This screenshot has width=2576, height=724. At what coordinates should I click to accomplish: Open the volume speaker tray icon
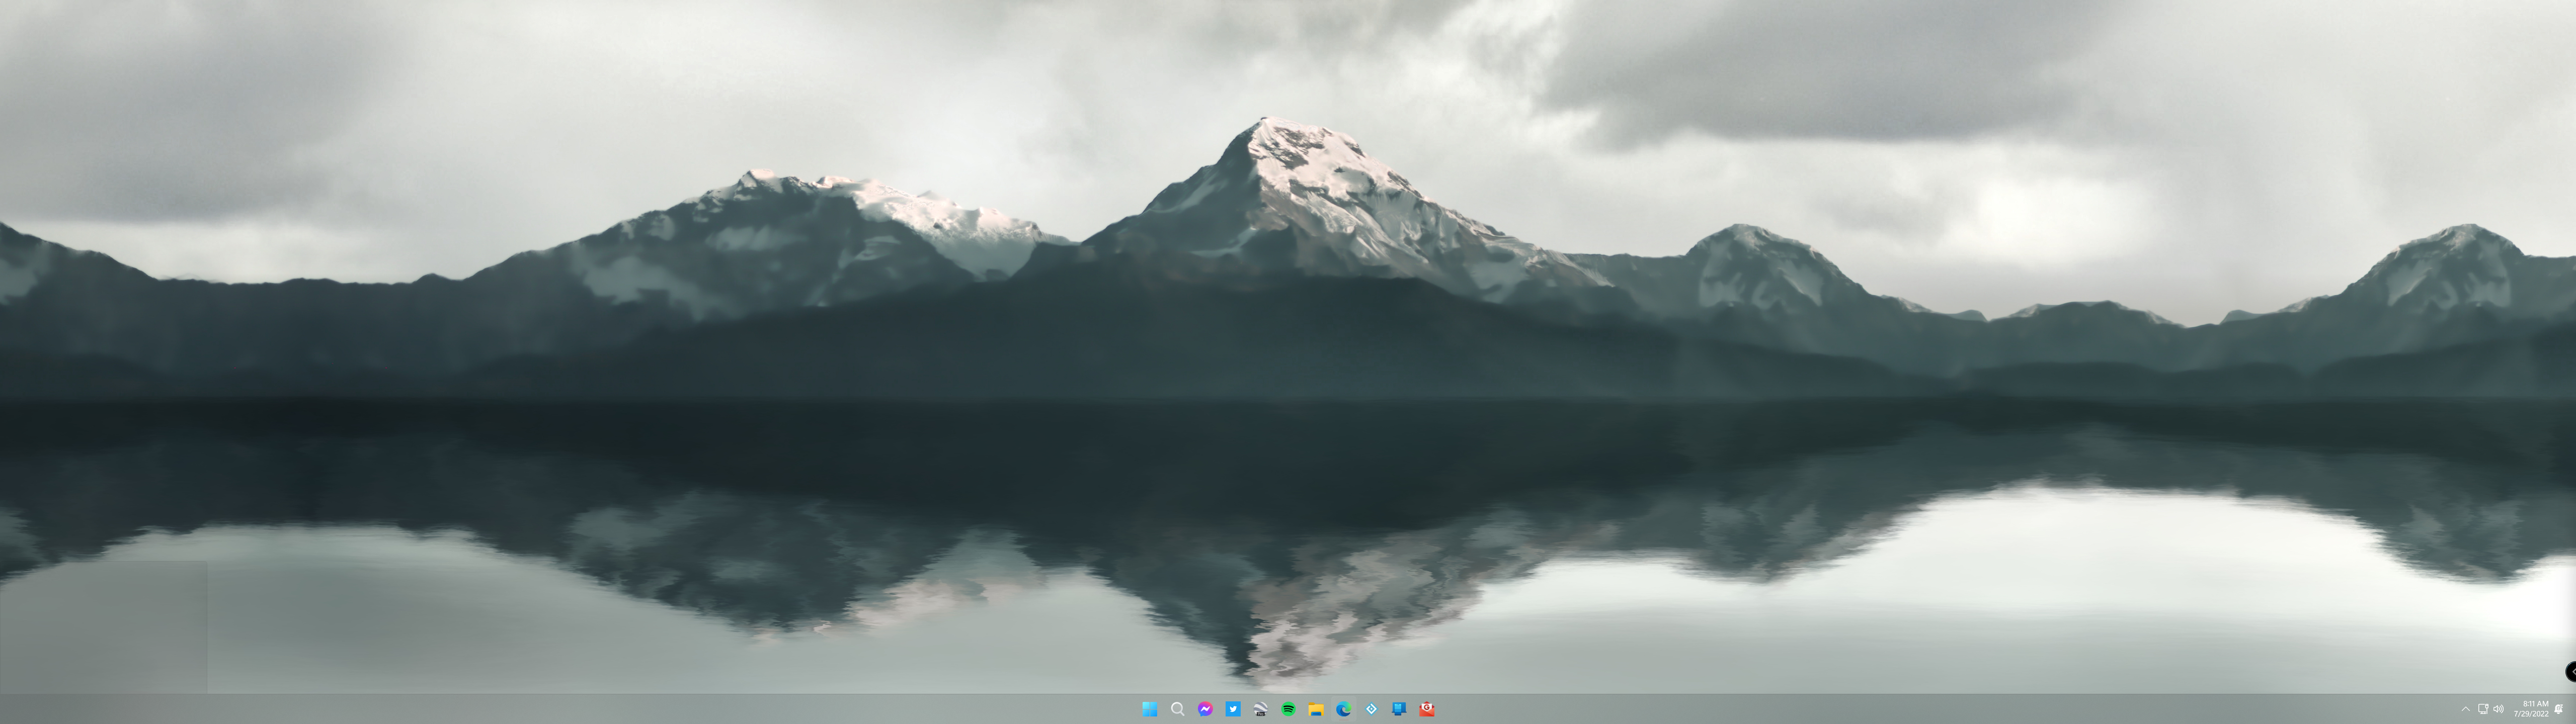(x=2498, y=709)
